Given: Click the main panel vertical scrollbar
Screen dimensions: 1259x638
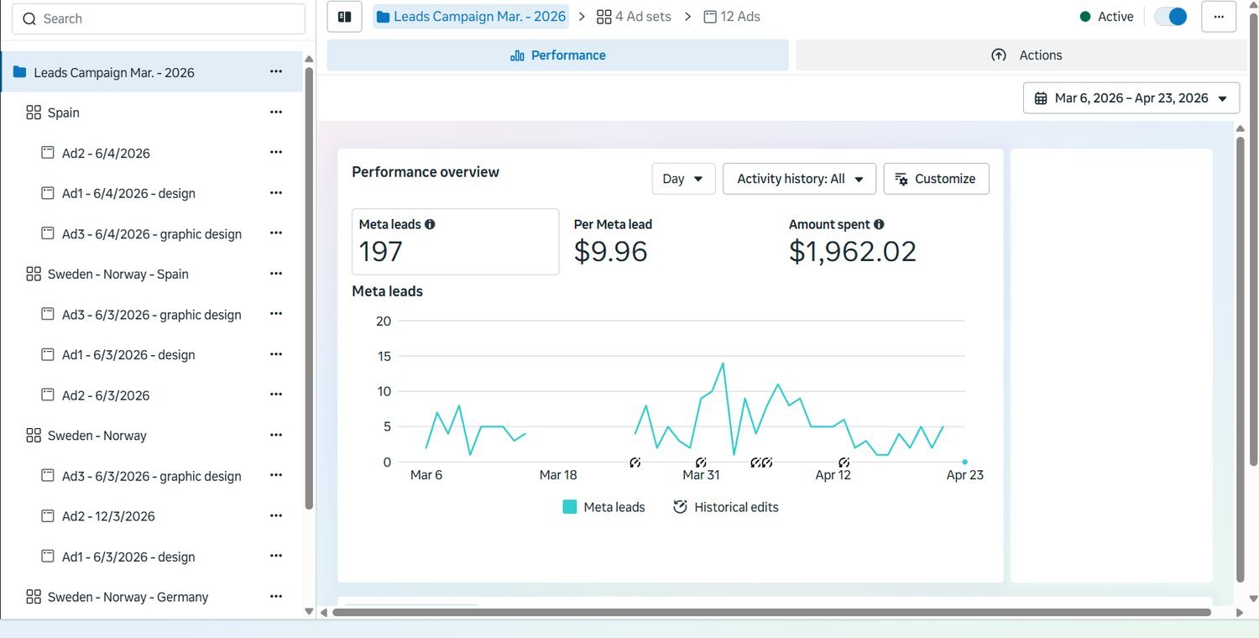Looking at the screenshot, I should pos(1241,359).
